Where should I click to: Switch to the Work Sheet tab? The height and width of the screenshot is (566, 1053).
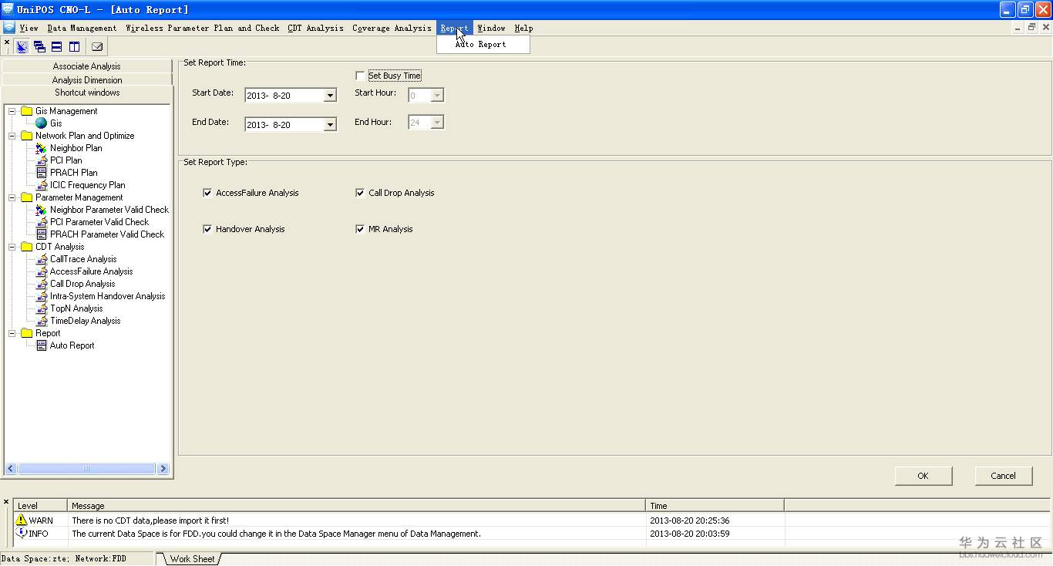(192, 559)
